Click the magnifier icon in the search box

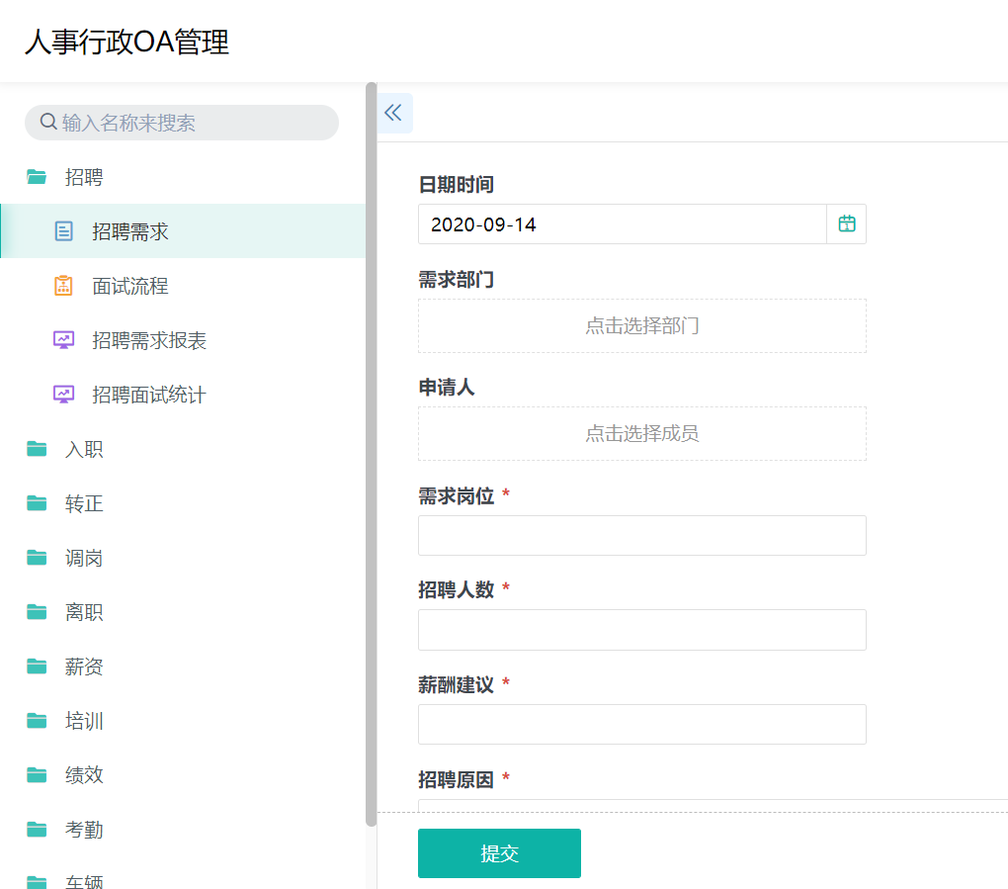47,121
